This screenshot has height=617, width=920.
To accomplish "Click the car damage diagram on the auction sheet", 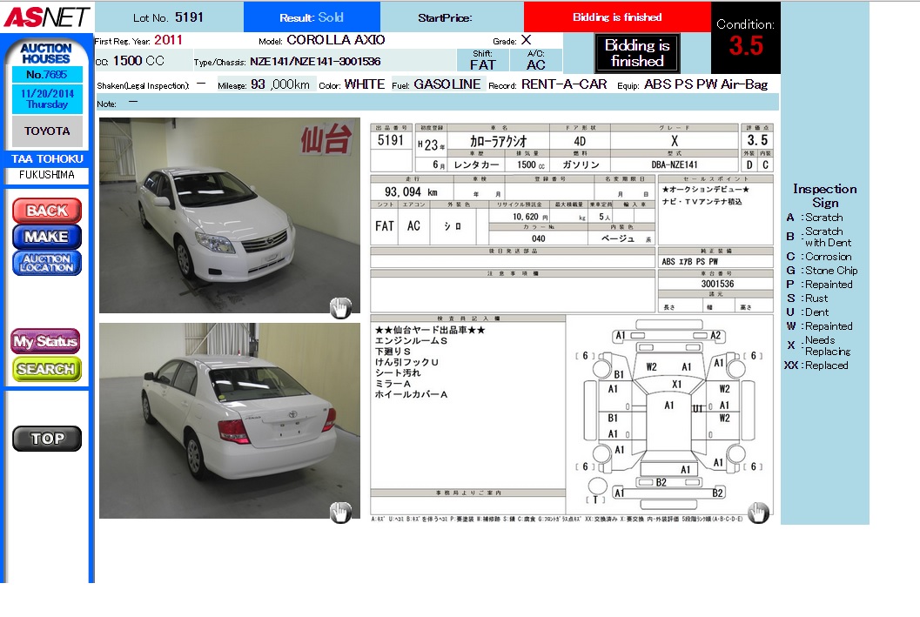I will pos(668,414).
